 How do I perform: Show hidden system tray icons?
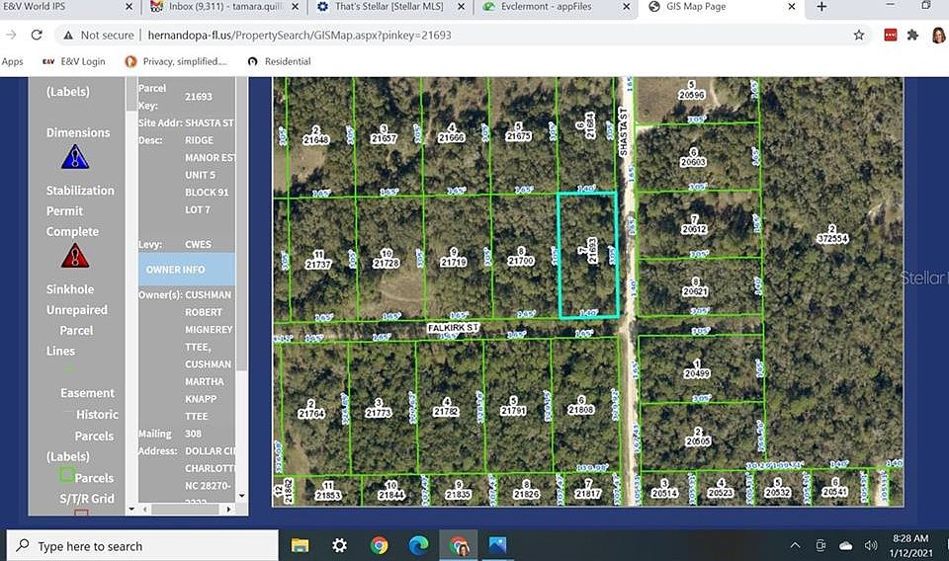tap(795, 546)
